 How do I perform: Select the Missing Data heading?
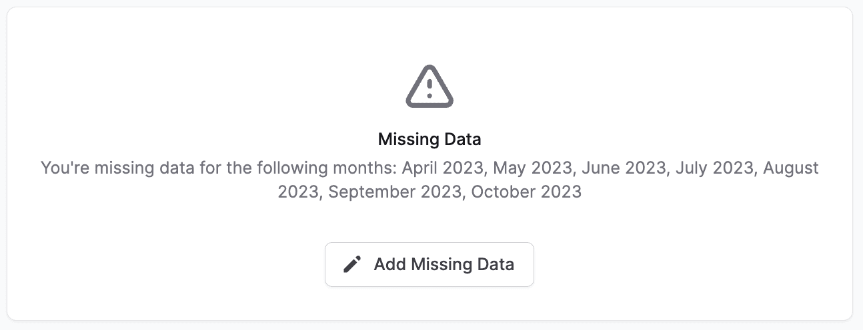point(429,140)
